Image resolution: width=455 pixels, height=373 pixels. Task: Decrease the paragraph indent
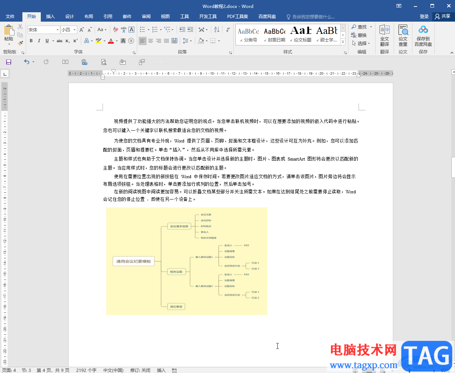point(182,30)
